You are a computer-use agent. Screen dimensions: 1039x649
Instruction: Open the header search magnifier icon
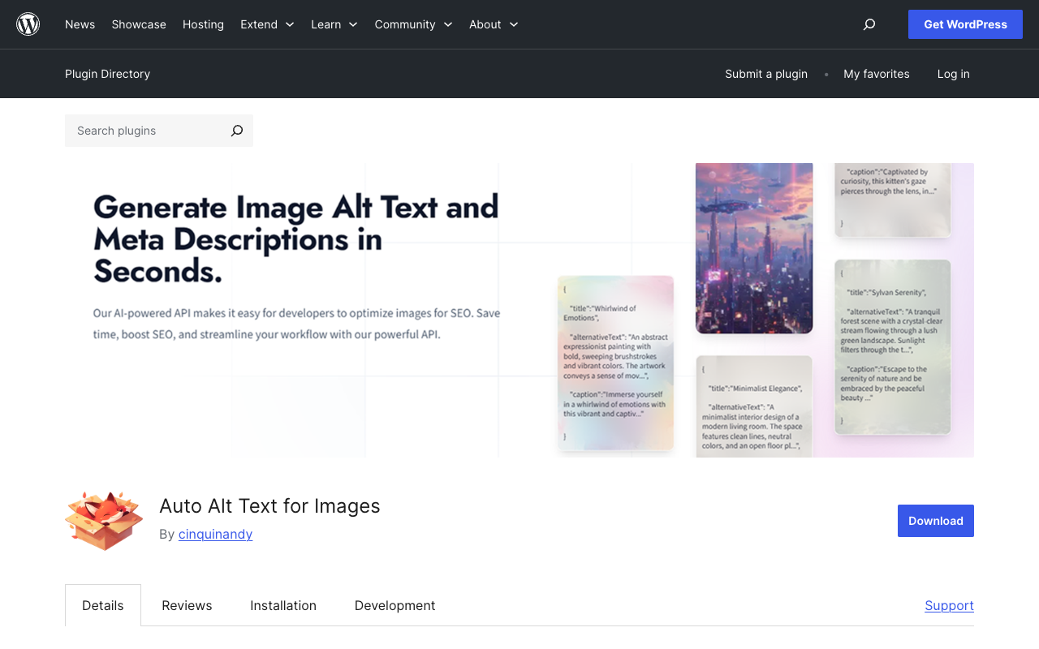869,24
